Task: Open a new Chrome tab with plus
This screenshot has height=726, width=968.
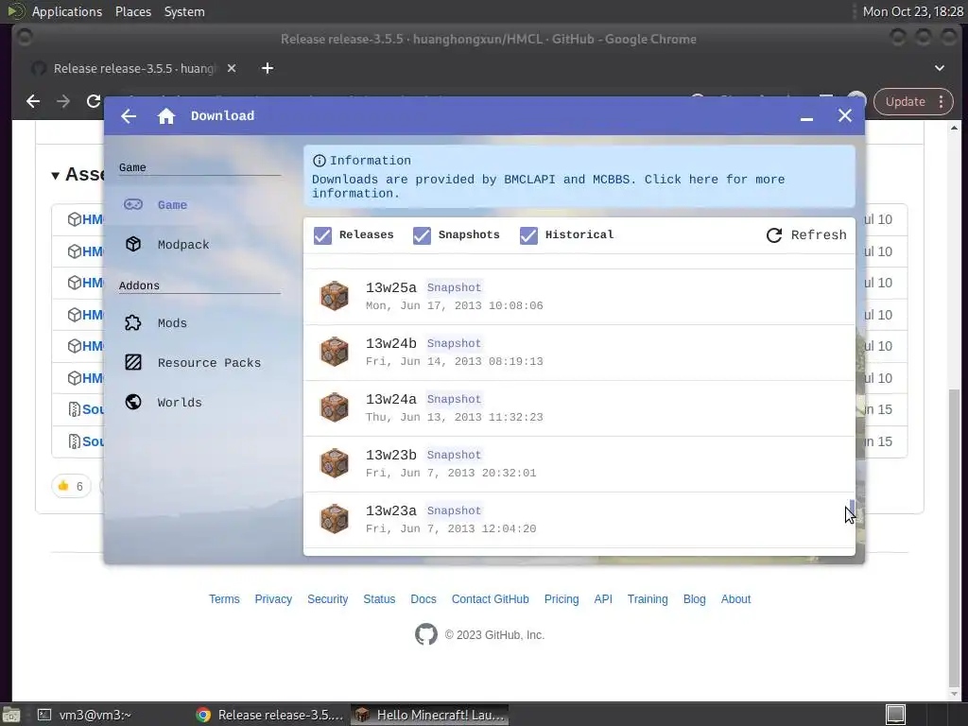Action: coord(268,68)
